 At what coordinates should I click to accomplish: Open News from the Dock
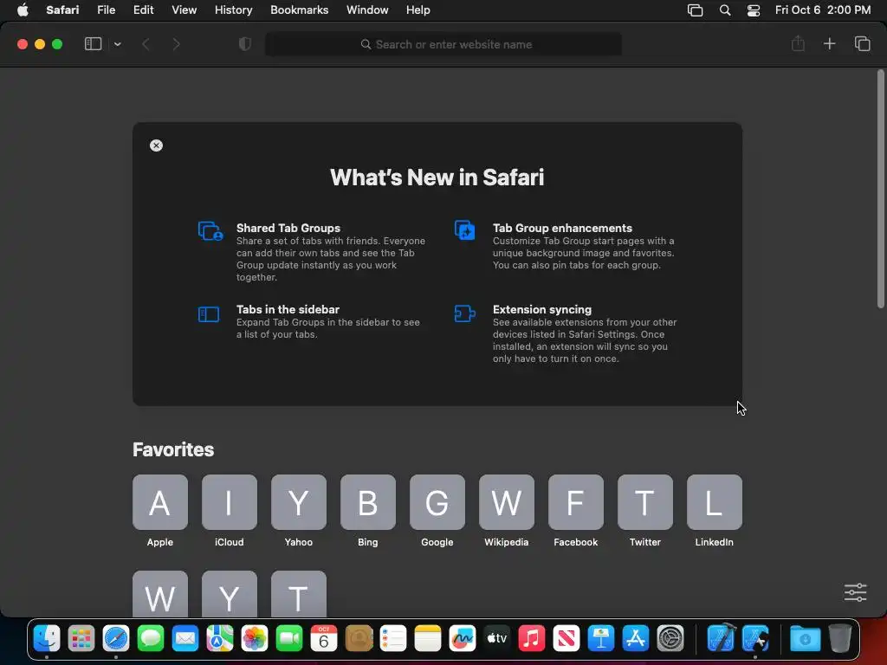[x=567, y=639]
